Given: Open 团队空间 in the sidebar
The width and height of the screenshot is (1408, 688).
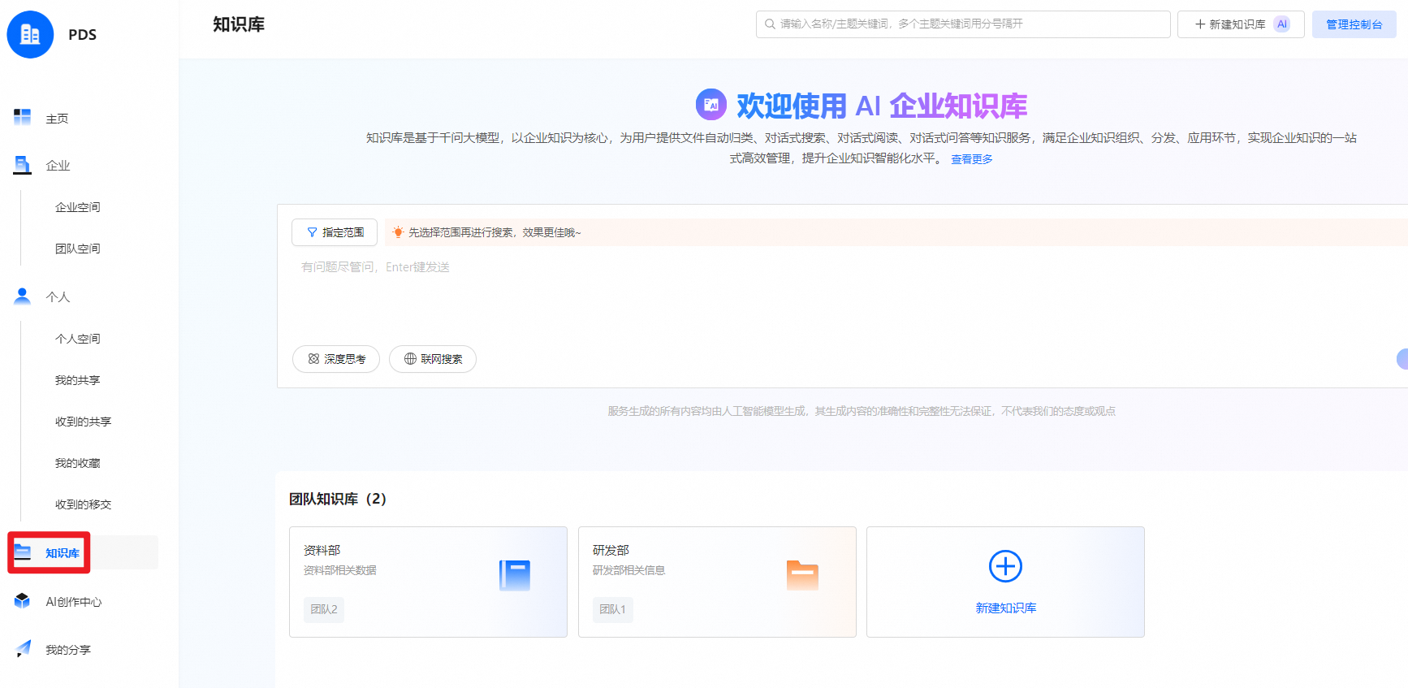Looking at the screenshot, I should pos(78,249).
